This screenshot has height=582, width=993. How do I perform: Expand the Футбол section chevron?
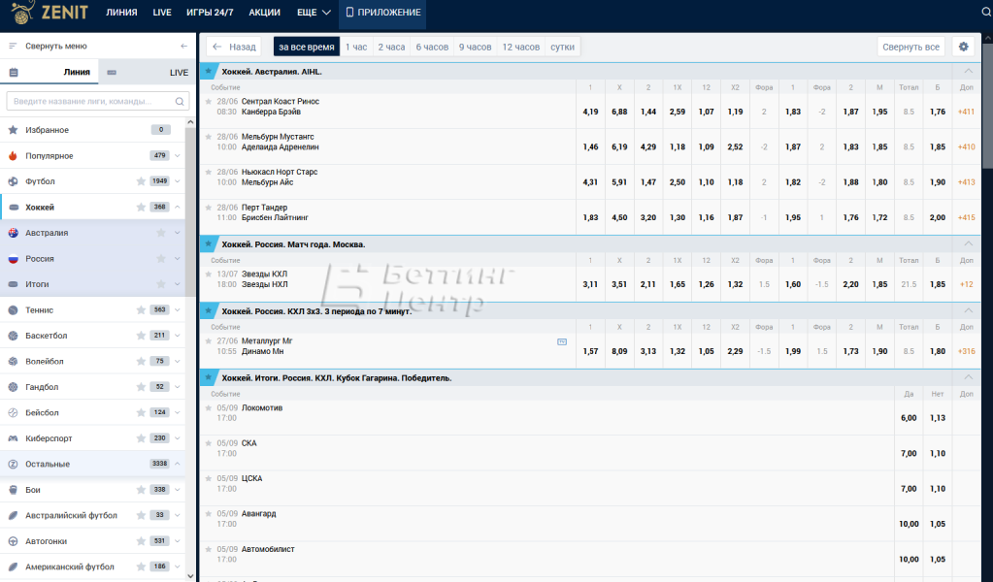[178, 181]
